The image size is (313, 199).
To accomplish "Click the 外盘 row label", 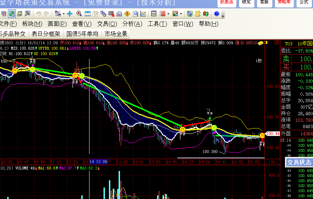I will (286, 134).
